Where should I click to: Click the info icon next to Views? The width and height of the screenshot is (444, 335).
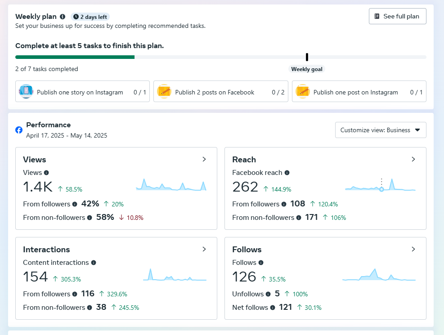(46, 173)
